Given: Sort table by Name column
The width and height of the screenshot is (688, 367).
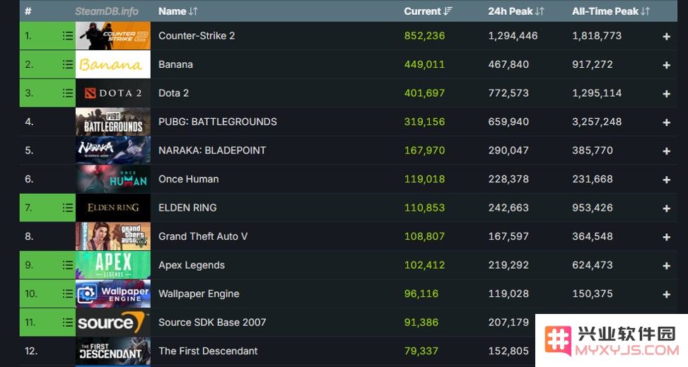Looking at the screenshot, I should pos(178,11).
